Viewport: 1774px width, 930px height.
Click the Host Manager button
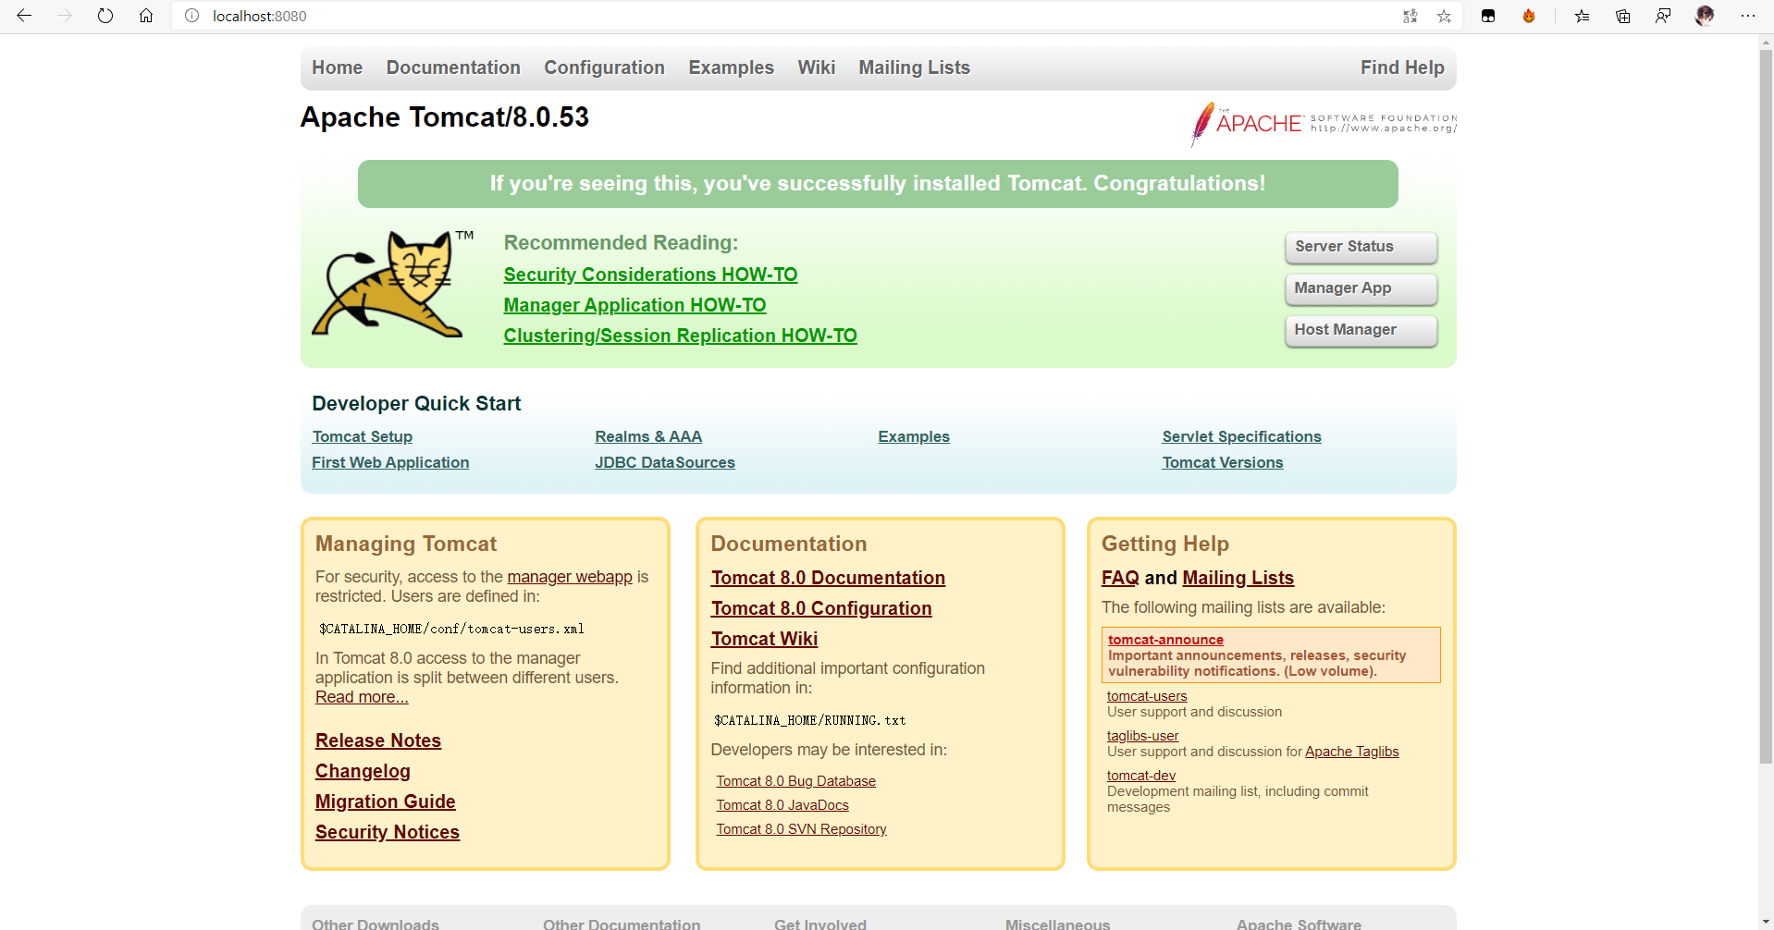[1361, 330]
